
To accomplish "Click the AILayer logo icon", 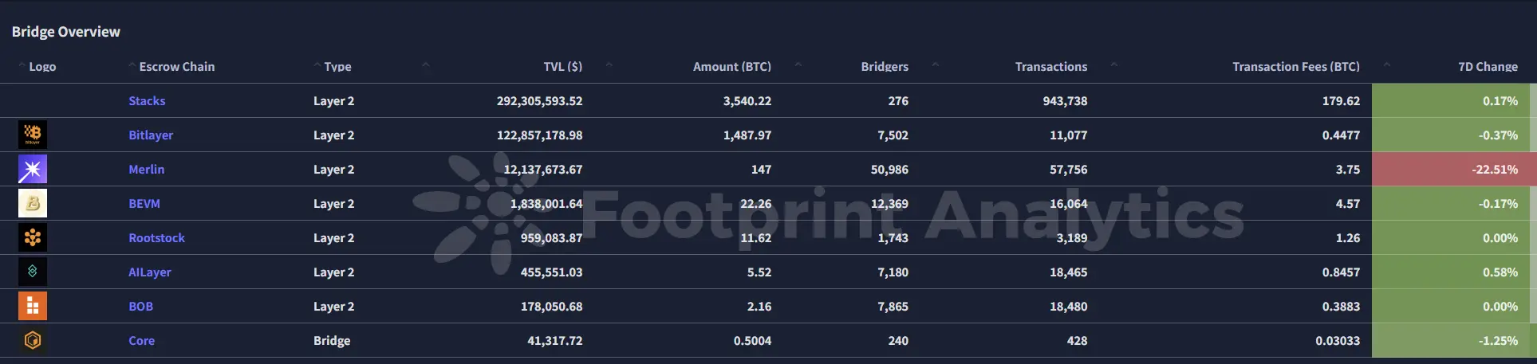I will (33, 272).
